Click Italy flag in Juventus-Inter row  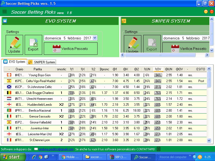[9, 128]
